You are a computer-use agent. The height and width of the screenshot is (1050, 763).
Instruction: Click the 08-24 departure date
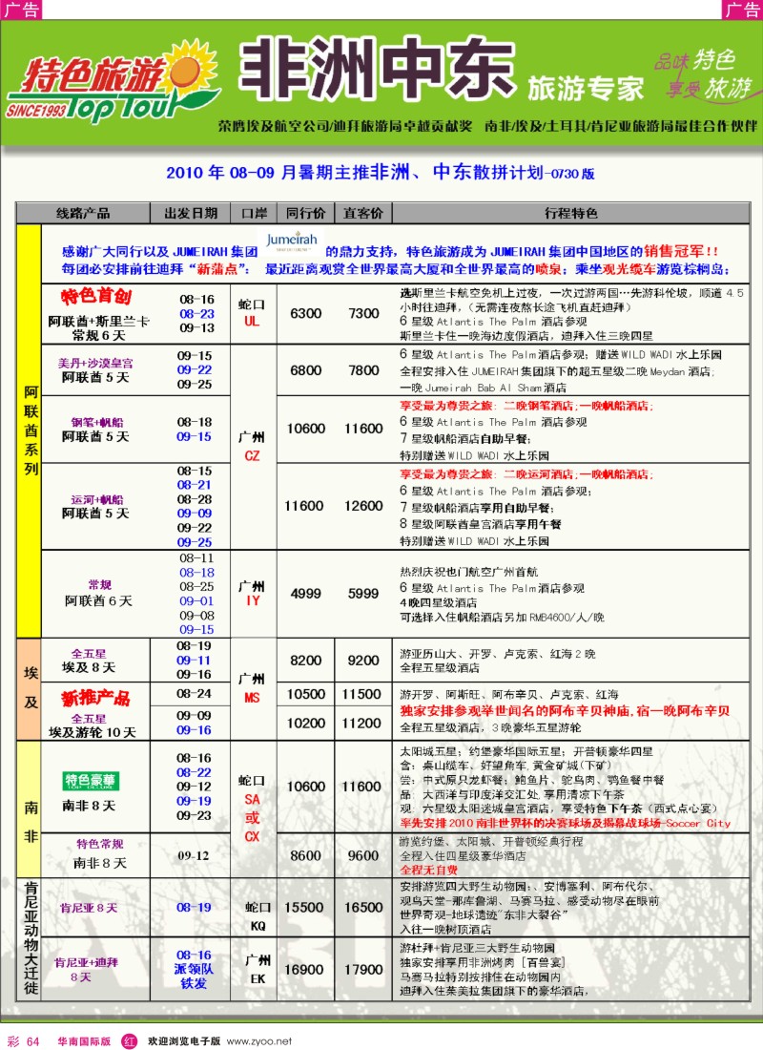(x=195, y=694)
